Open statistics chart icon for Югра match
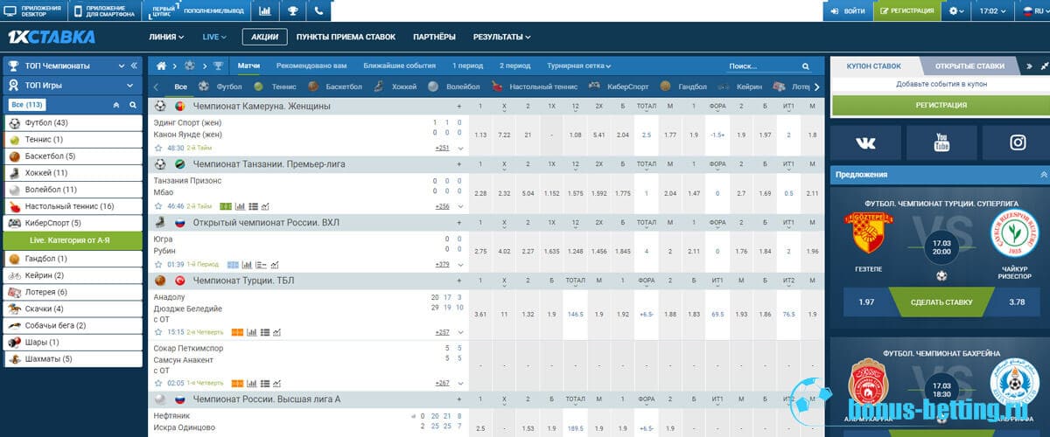This screenshot has width=1050, height=437. (247, 264)
